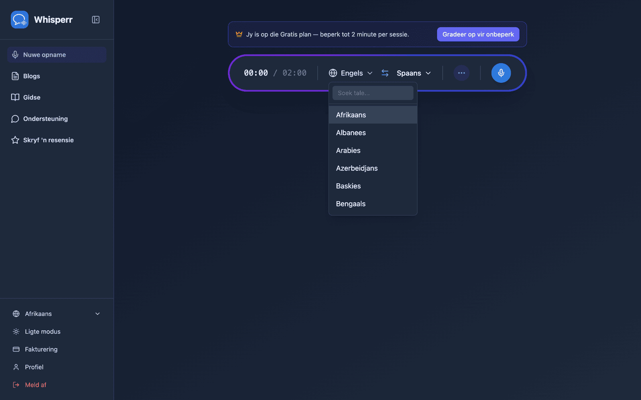The height and width of the screenshot is (400, 641).
Task: Open the Blogs page
Action: pos(56,76)
